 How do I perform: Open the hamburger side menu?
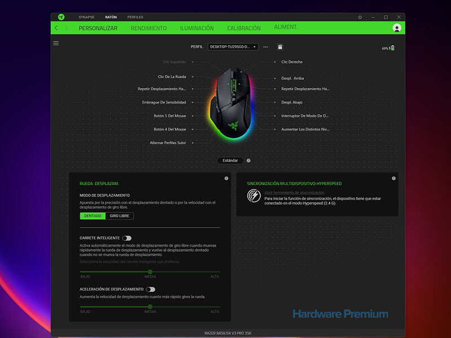pyautogui.click(x=56, y=43)
